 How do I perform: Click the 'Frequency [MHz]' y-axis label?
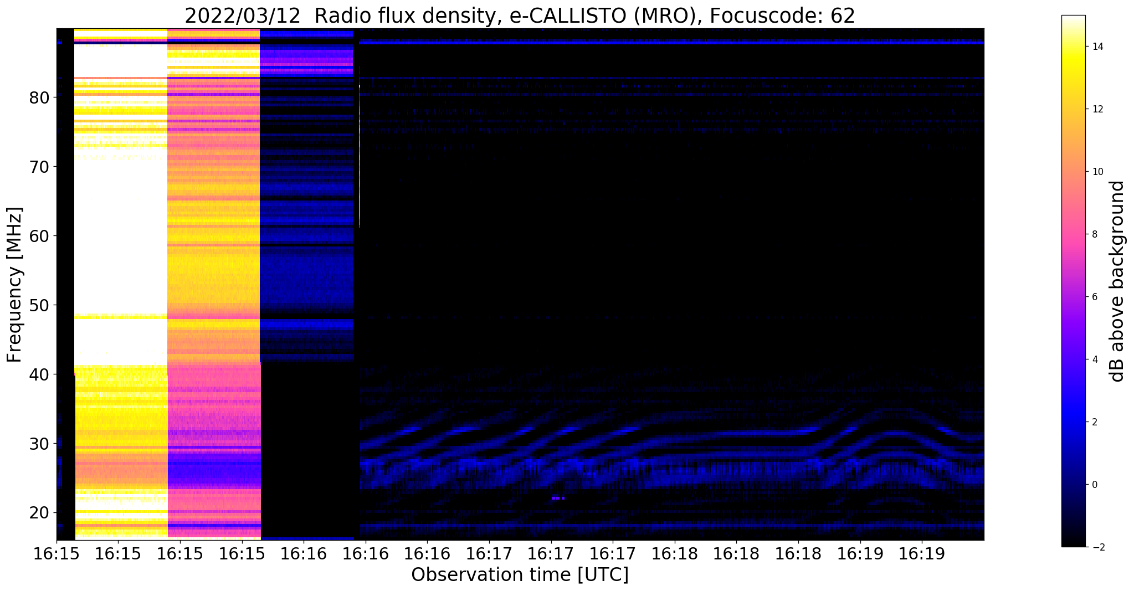(x=15, y=285)
